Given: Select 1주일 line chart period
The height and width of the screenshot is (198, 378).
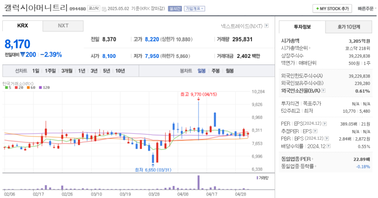Looking at the screenshot, I should click(x=50, y=71).
